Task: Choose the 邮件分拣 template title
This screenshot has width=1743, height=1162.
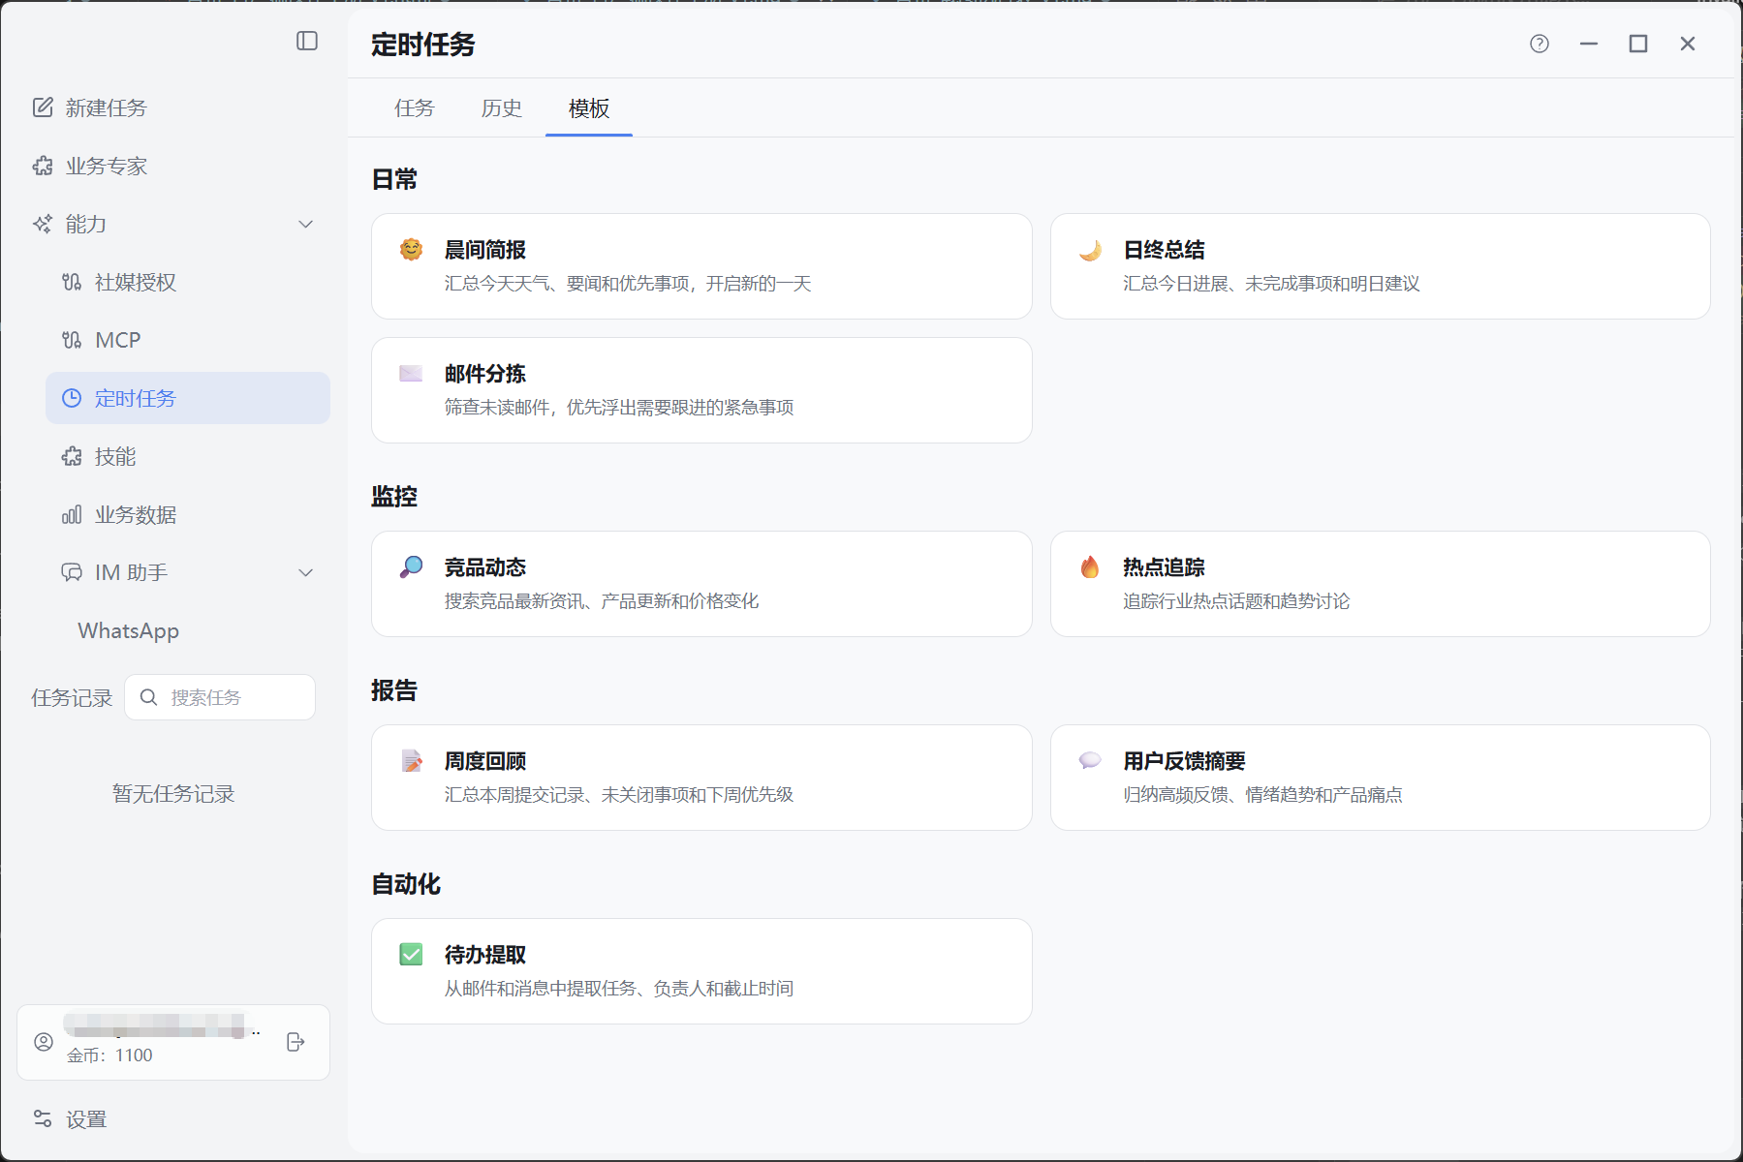Action: click(485, 374)
